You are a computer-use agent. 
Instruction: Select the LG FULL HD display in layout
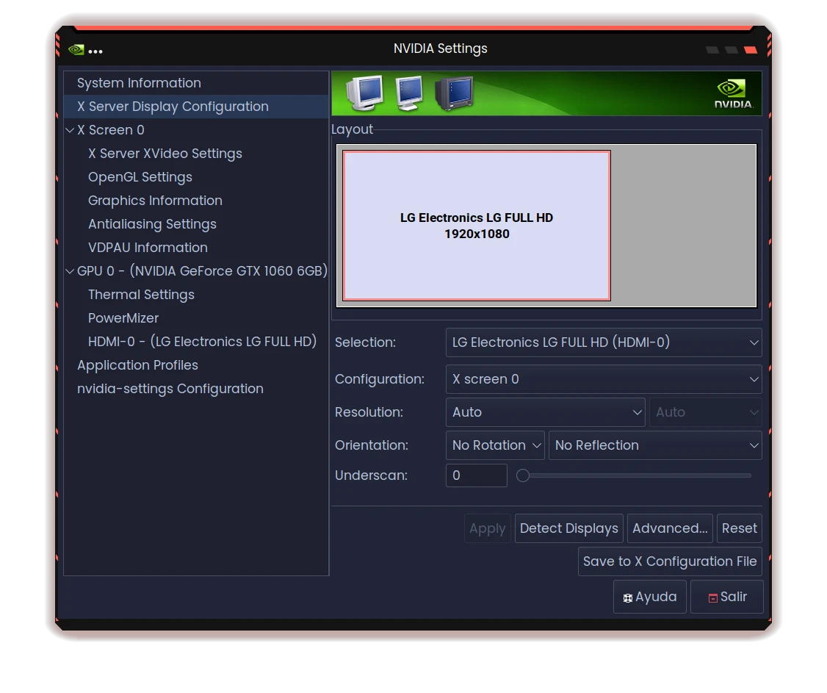point(476,226)
